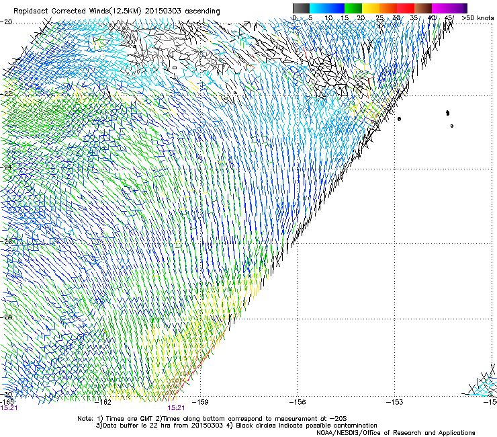
Task: Select the gray 0-5 knots color swatch
Action: click(x=301, y=8)
